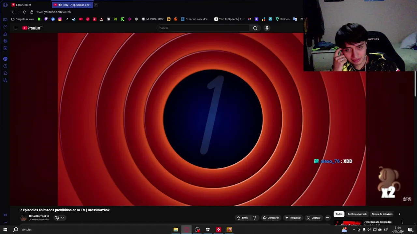The width and height of the screenshot is (417, 234).
Task: Click the site lock security icon
Action: [x=32, y=12]
